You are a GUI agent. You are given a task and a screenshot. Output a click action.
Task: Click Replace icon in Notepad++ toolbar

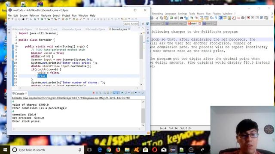pyautogui.click(x=186, y=18)
